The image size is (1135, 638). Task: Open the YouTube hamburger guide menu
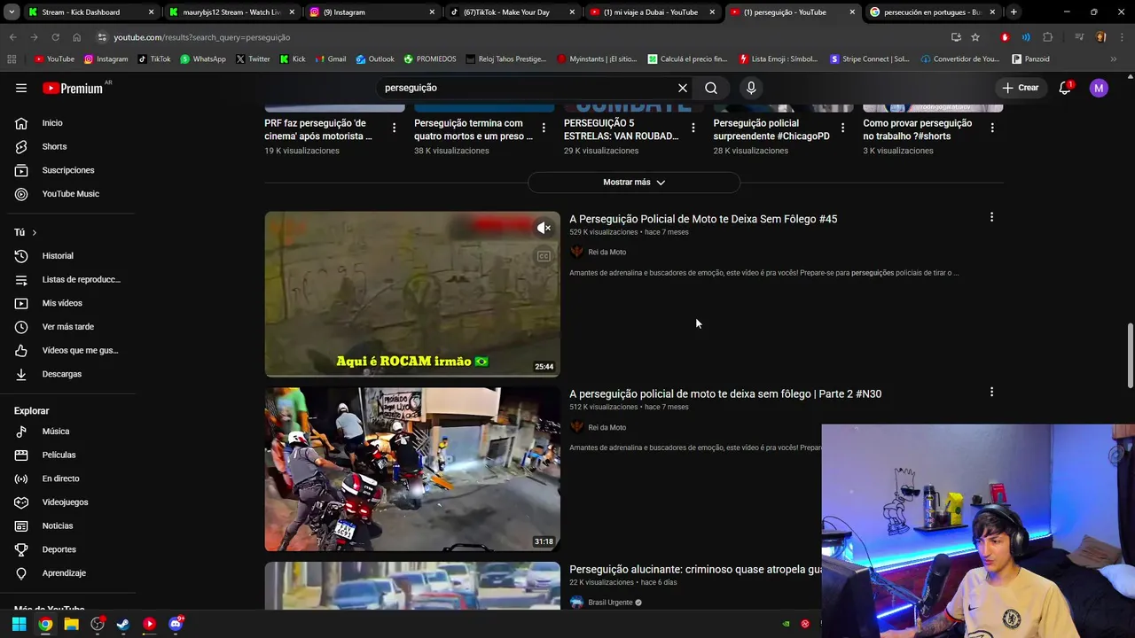[x=21, y=88]
